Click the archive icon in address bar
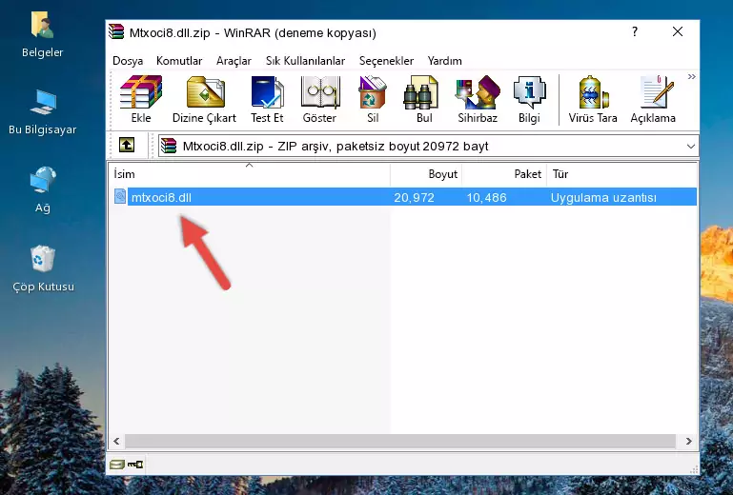733x495 pixels. tap(169, 147)
